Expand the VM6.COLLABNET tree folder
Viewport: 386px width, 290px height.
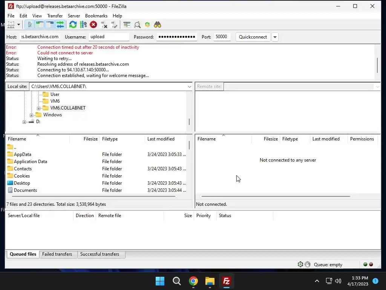coord(39,108)
